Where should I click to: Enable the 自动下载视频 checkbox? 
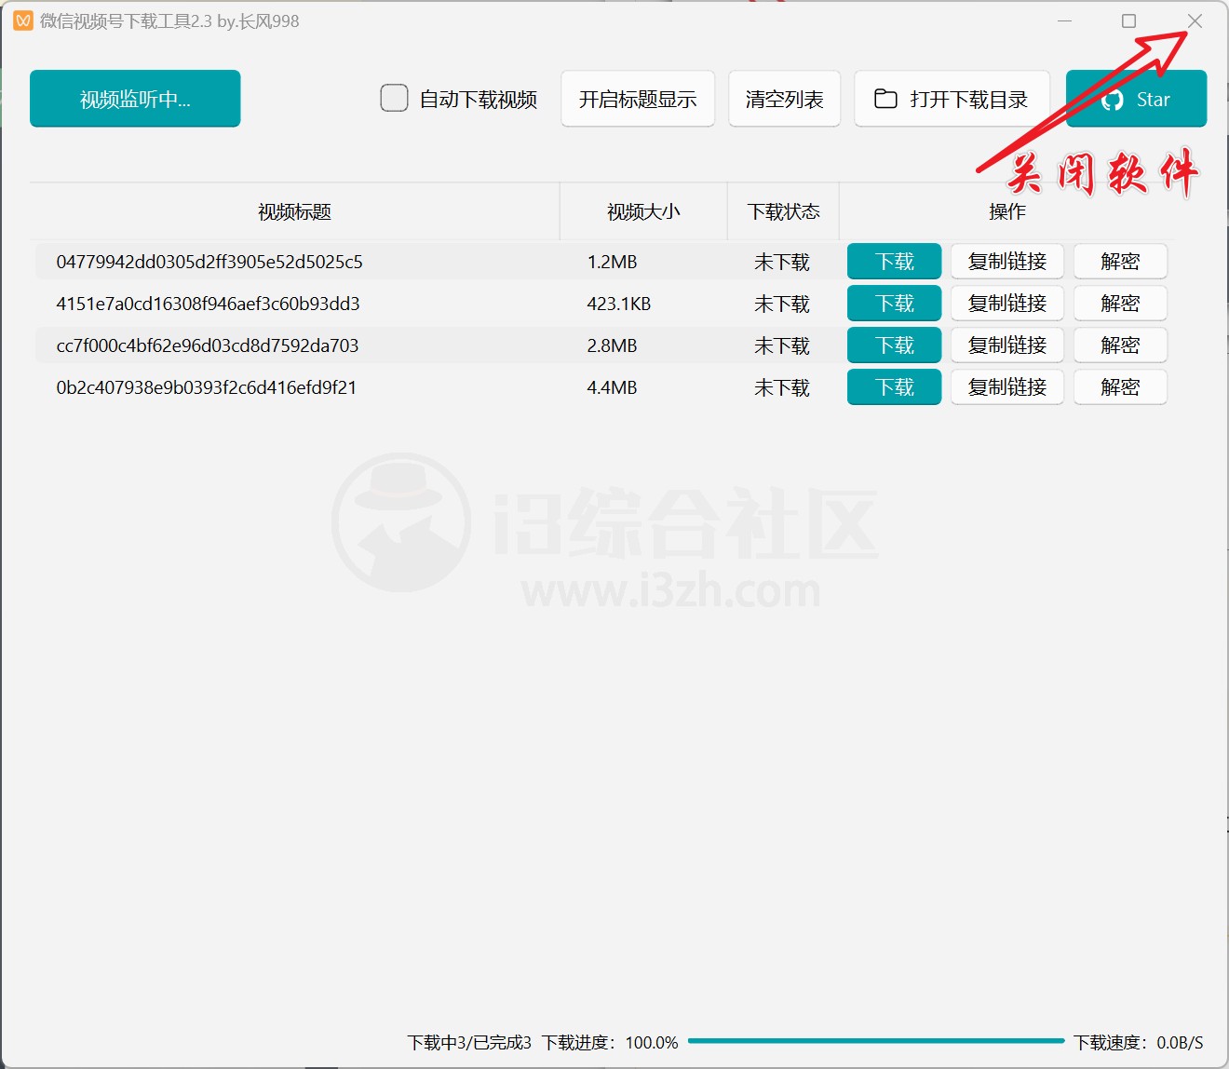394,98
